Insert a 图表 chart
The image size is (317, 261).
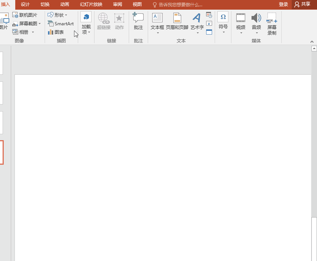56,32
